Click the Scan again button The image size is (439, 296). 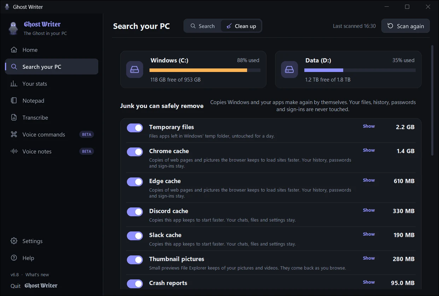pos(405,26)
